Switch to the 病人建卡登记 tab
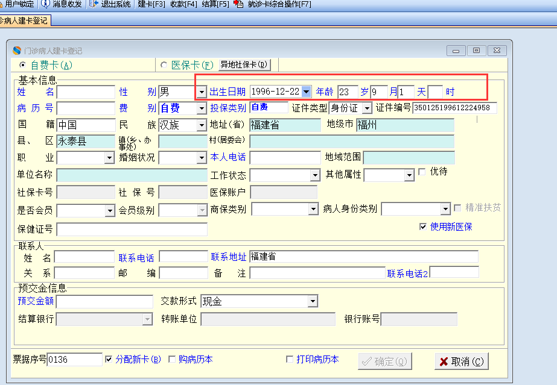This screenshot has height=385, width=557. (25, 20)
